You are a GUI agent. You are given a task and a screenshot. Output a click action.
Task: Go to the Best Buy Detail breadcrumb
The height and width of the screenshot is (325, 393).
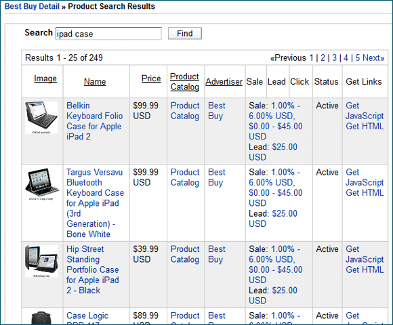click(x=32, y=6)
